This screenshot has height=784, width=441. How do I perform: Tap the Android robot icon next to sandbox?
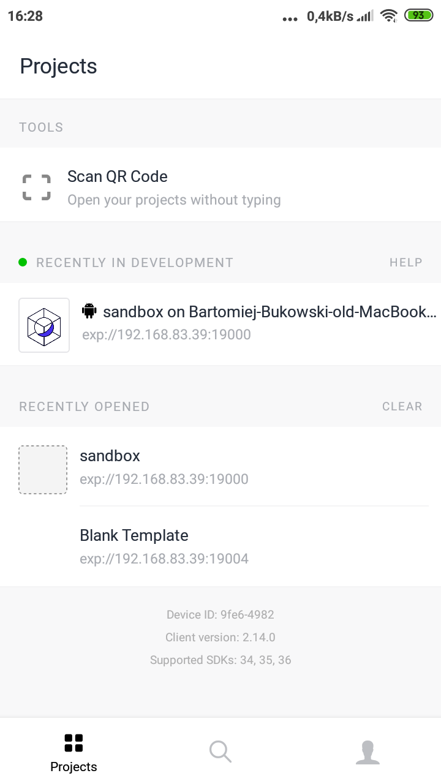[x=89, y=311]
